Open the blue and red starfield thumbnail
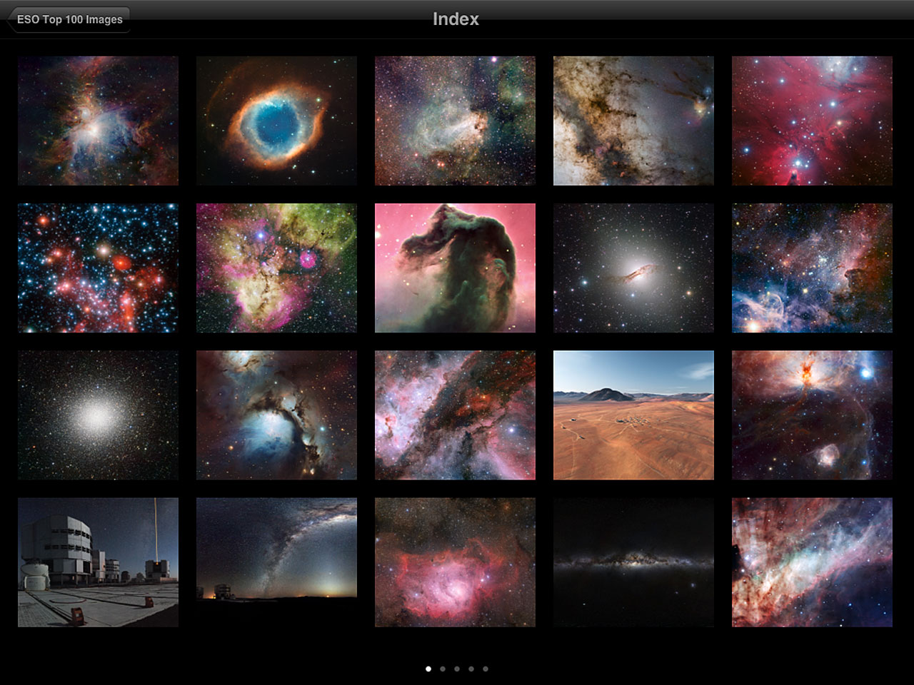Viewport: 914px width, 685px height. pyautogui.click(x=98, y=268)
